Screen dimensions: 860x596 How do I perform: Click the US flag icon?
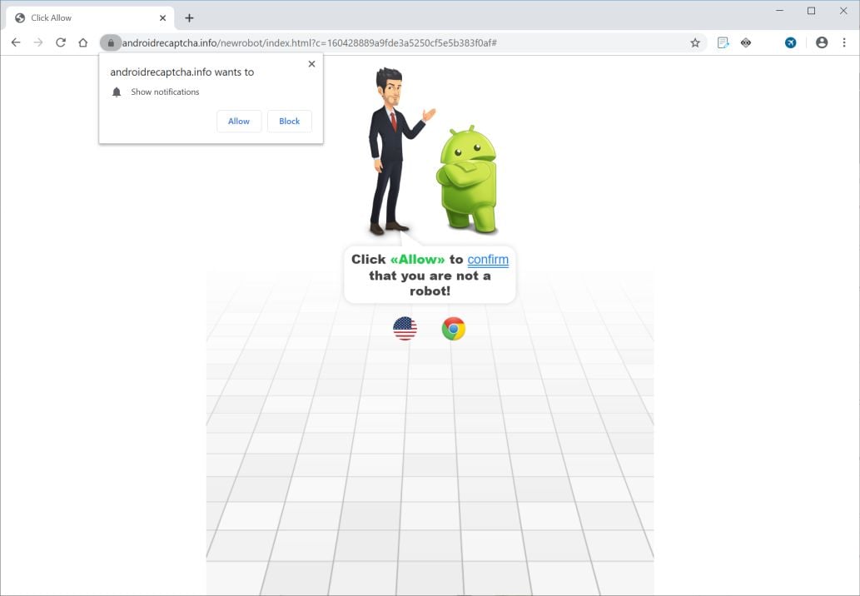coord(405,329)
